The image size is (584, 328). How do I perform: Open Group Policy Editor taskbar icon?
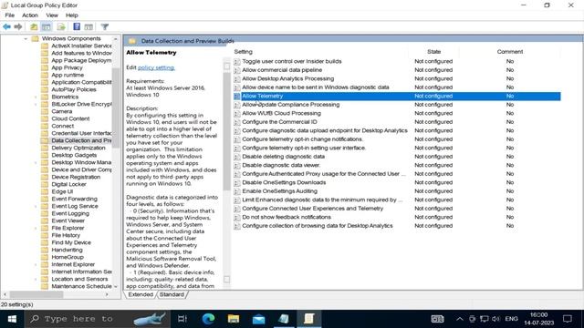click(x=308, y=319)
